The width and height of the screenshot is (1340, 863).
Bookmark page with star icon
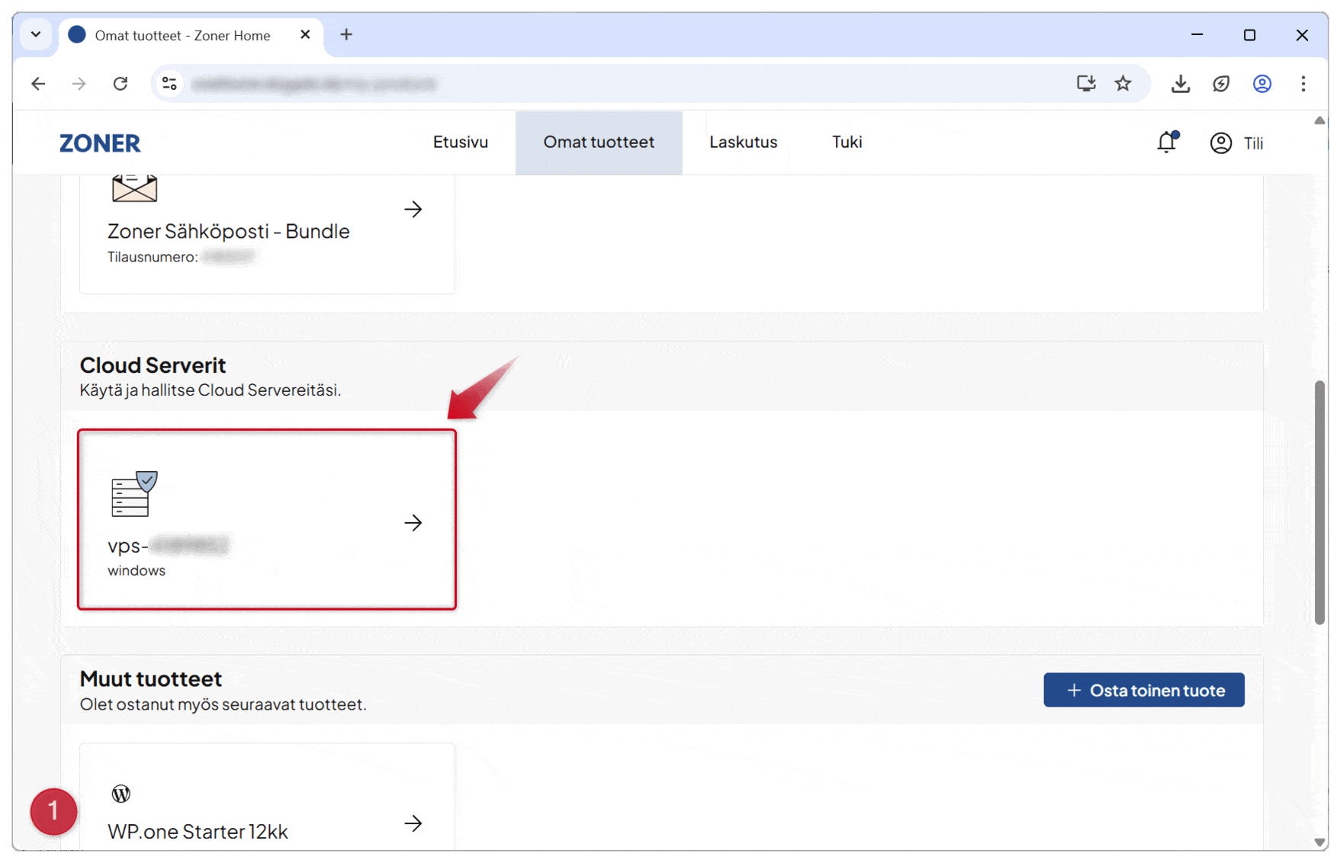[1123, 84]
